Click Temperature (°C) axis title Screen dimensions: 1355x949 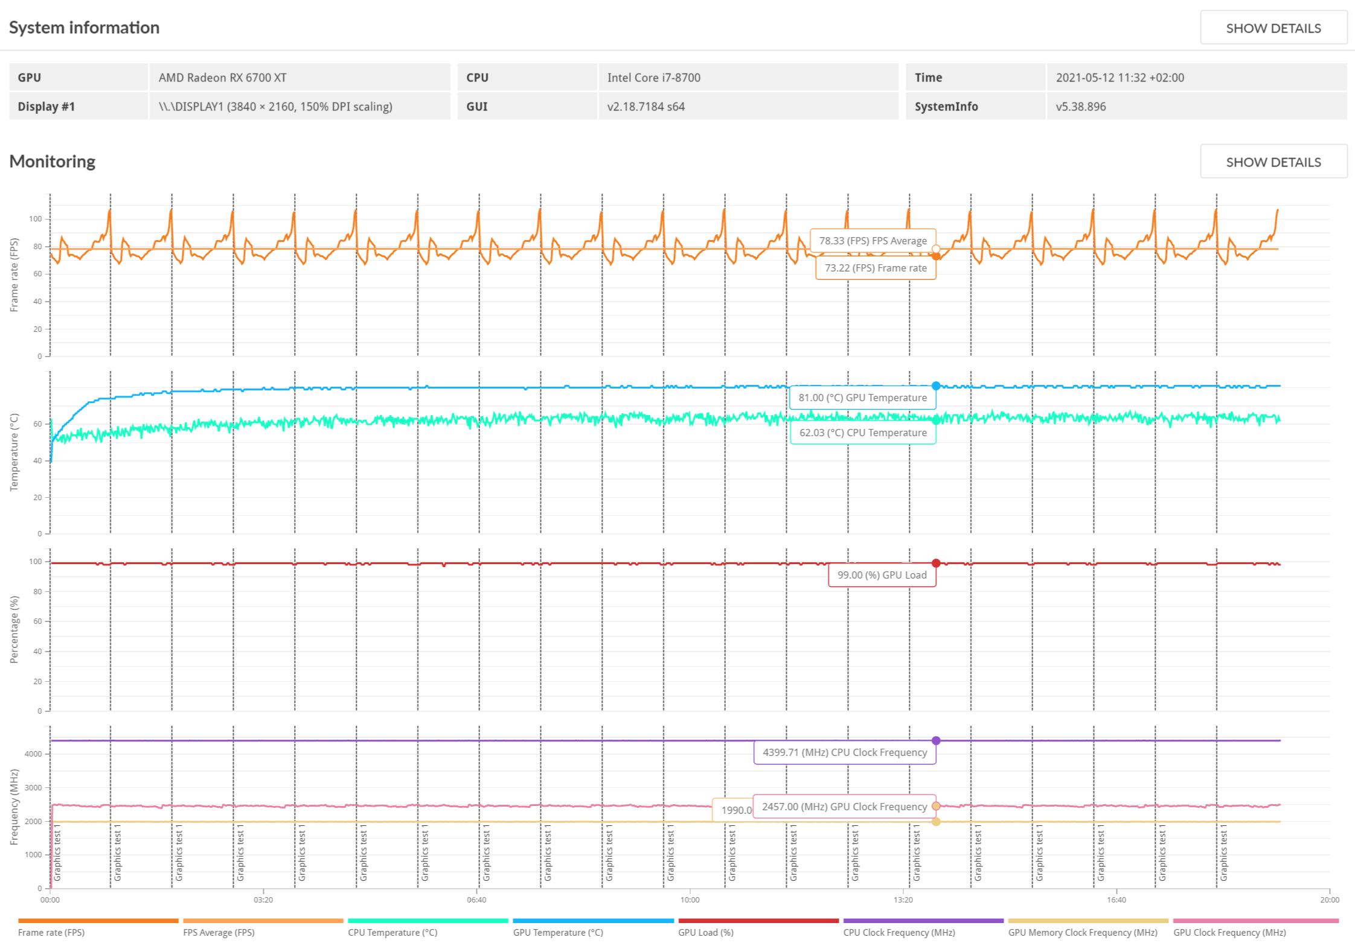tap(14, 452)
